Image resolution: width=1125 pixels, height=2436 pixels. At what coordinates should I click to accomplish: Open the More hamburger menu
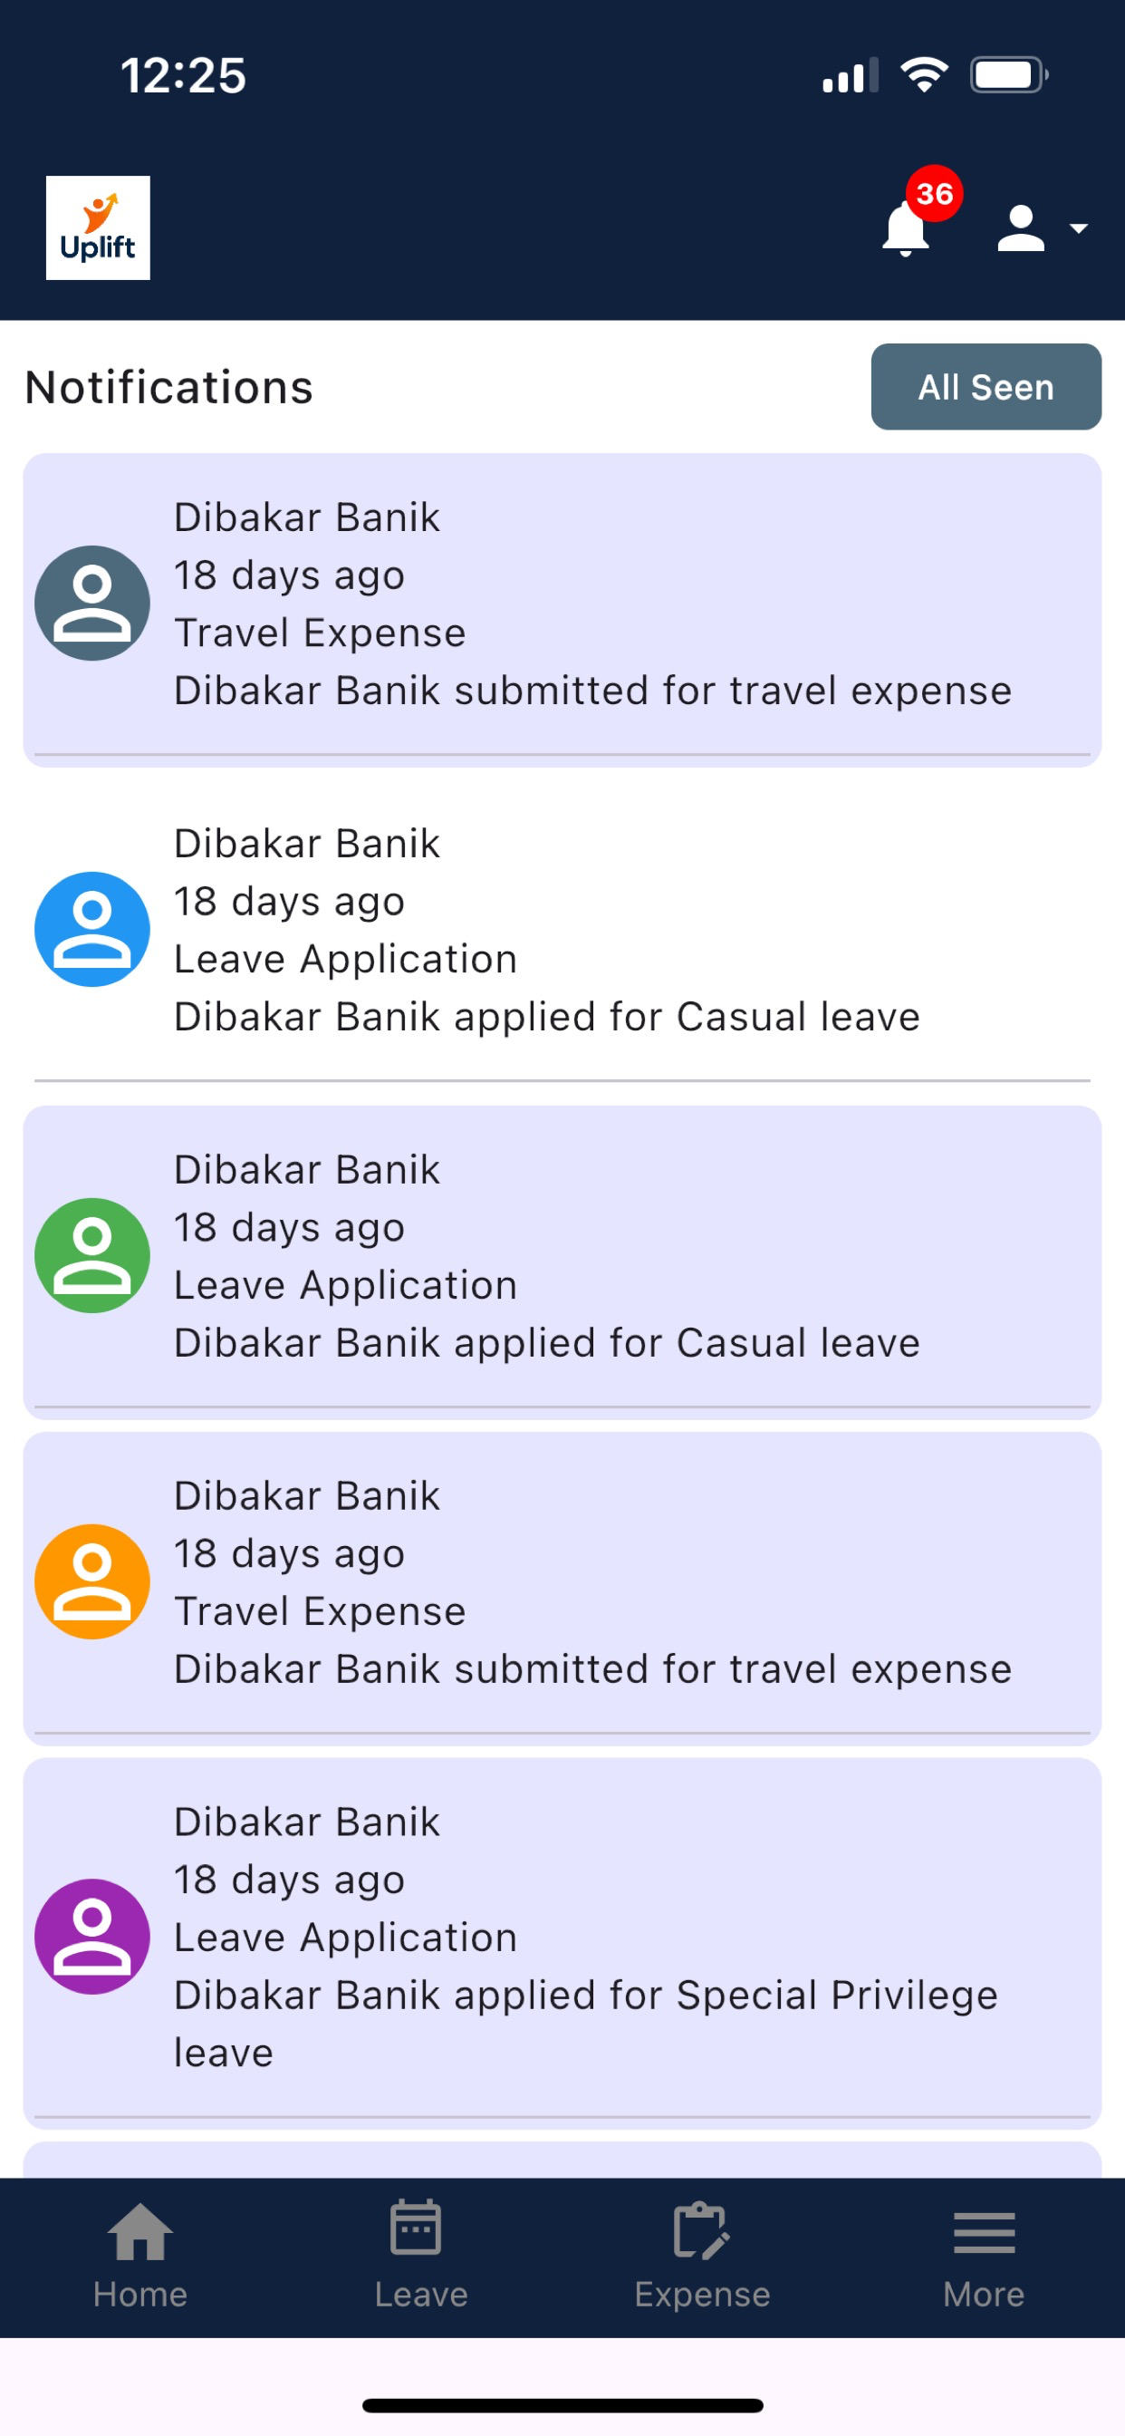pyautogui.click(x=983, y=2257)
